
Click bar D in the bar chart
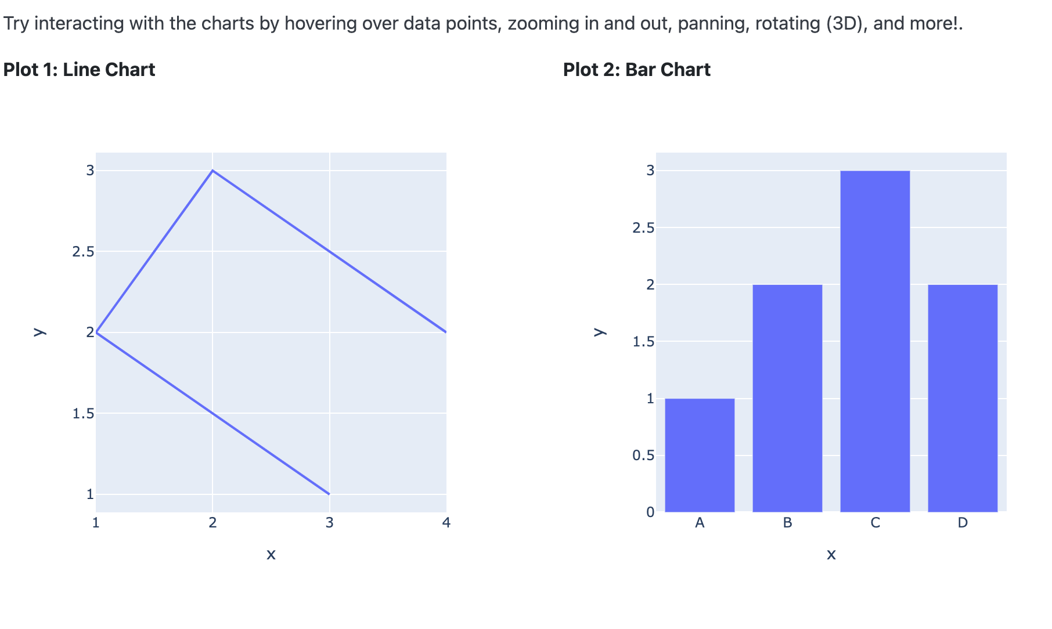(x=963, y=398)
